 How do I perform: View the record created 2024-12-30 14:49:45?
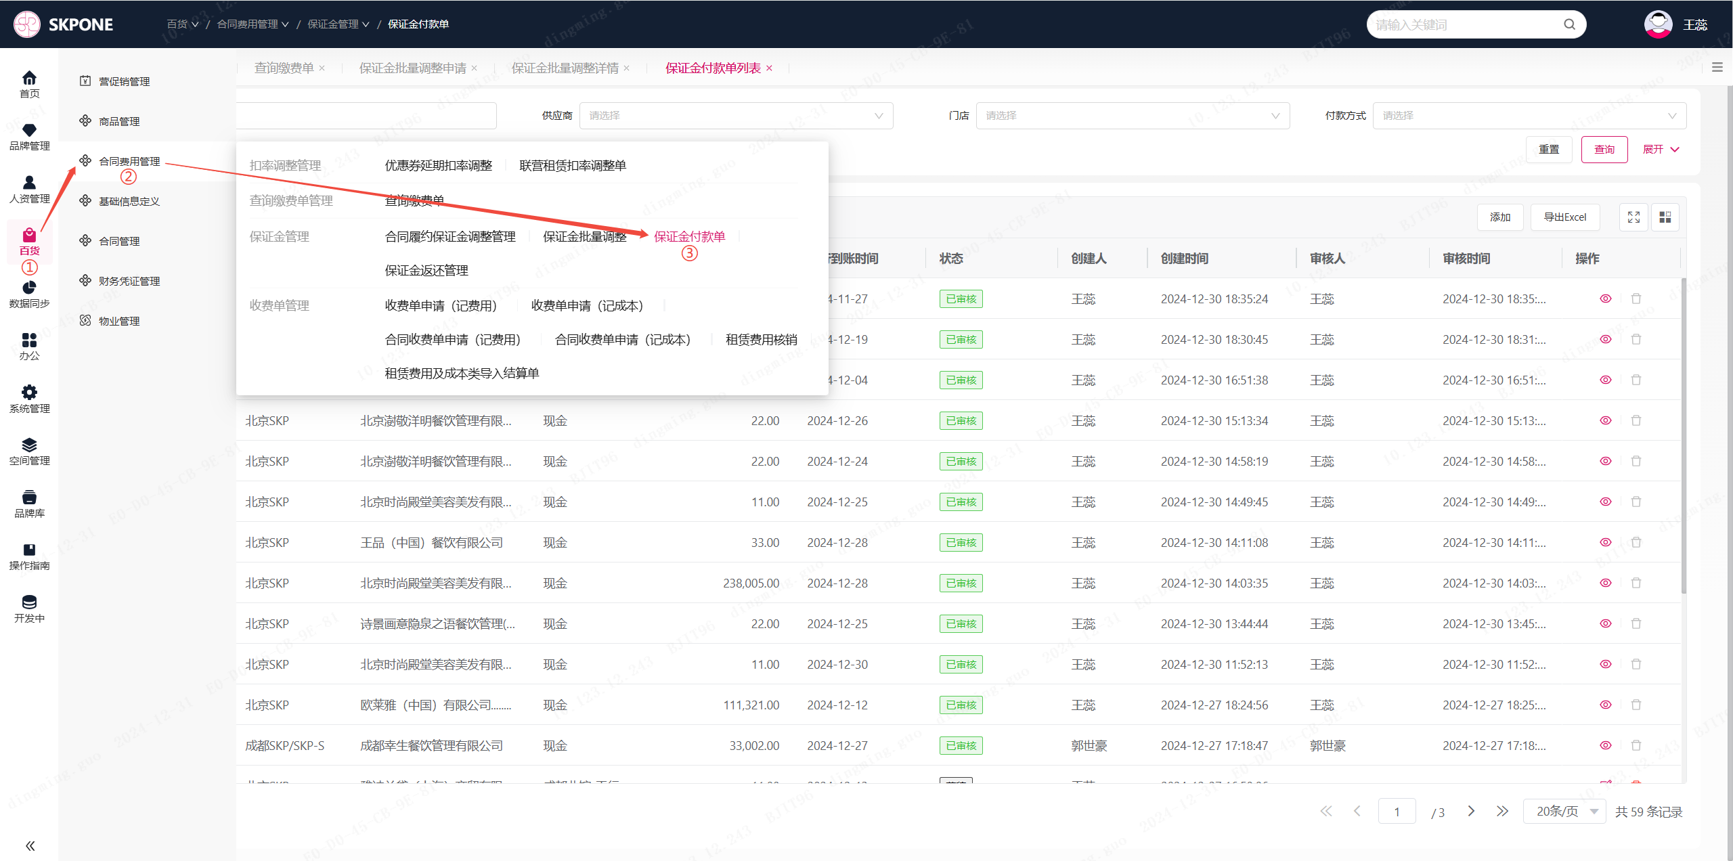coord(1606,502)
